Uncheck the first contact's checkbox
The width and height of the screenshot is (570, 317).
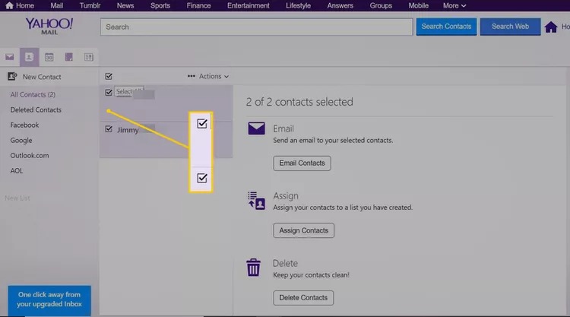click(x=109, y=93)
